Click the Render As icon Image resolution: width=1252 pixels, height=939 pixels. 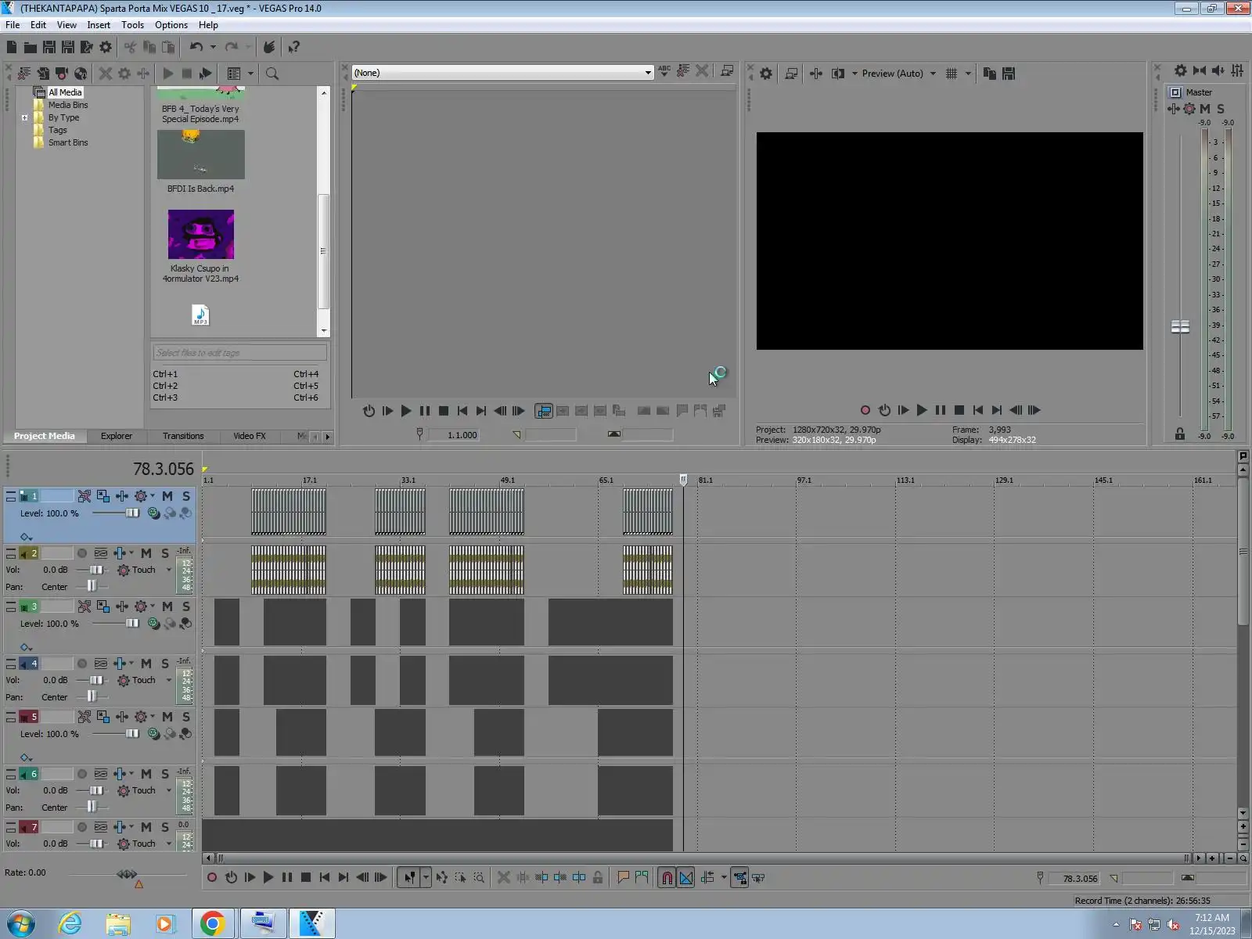pos(86,47)
